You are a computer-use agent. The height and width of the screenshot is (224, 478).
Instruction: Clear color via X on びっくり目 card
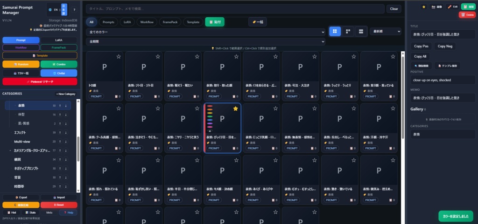(210, 131)
